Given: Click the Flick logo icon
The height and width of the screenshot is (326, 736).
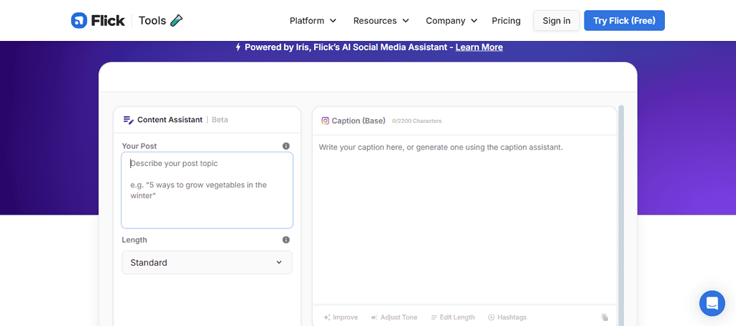Looking at the screenshot, I should click(x=79, y=21).
